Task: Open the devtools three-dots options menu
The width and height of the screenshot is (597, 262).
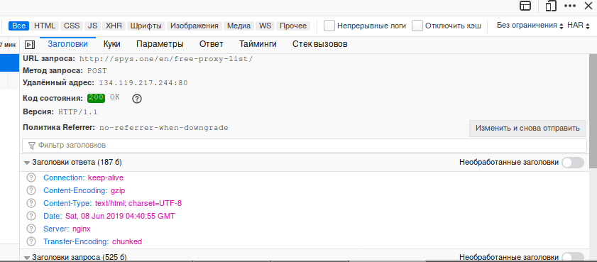Action: tap(570, 6)
